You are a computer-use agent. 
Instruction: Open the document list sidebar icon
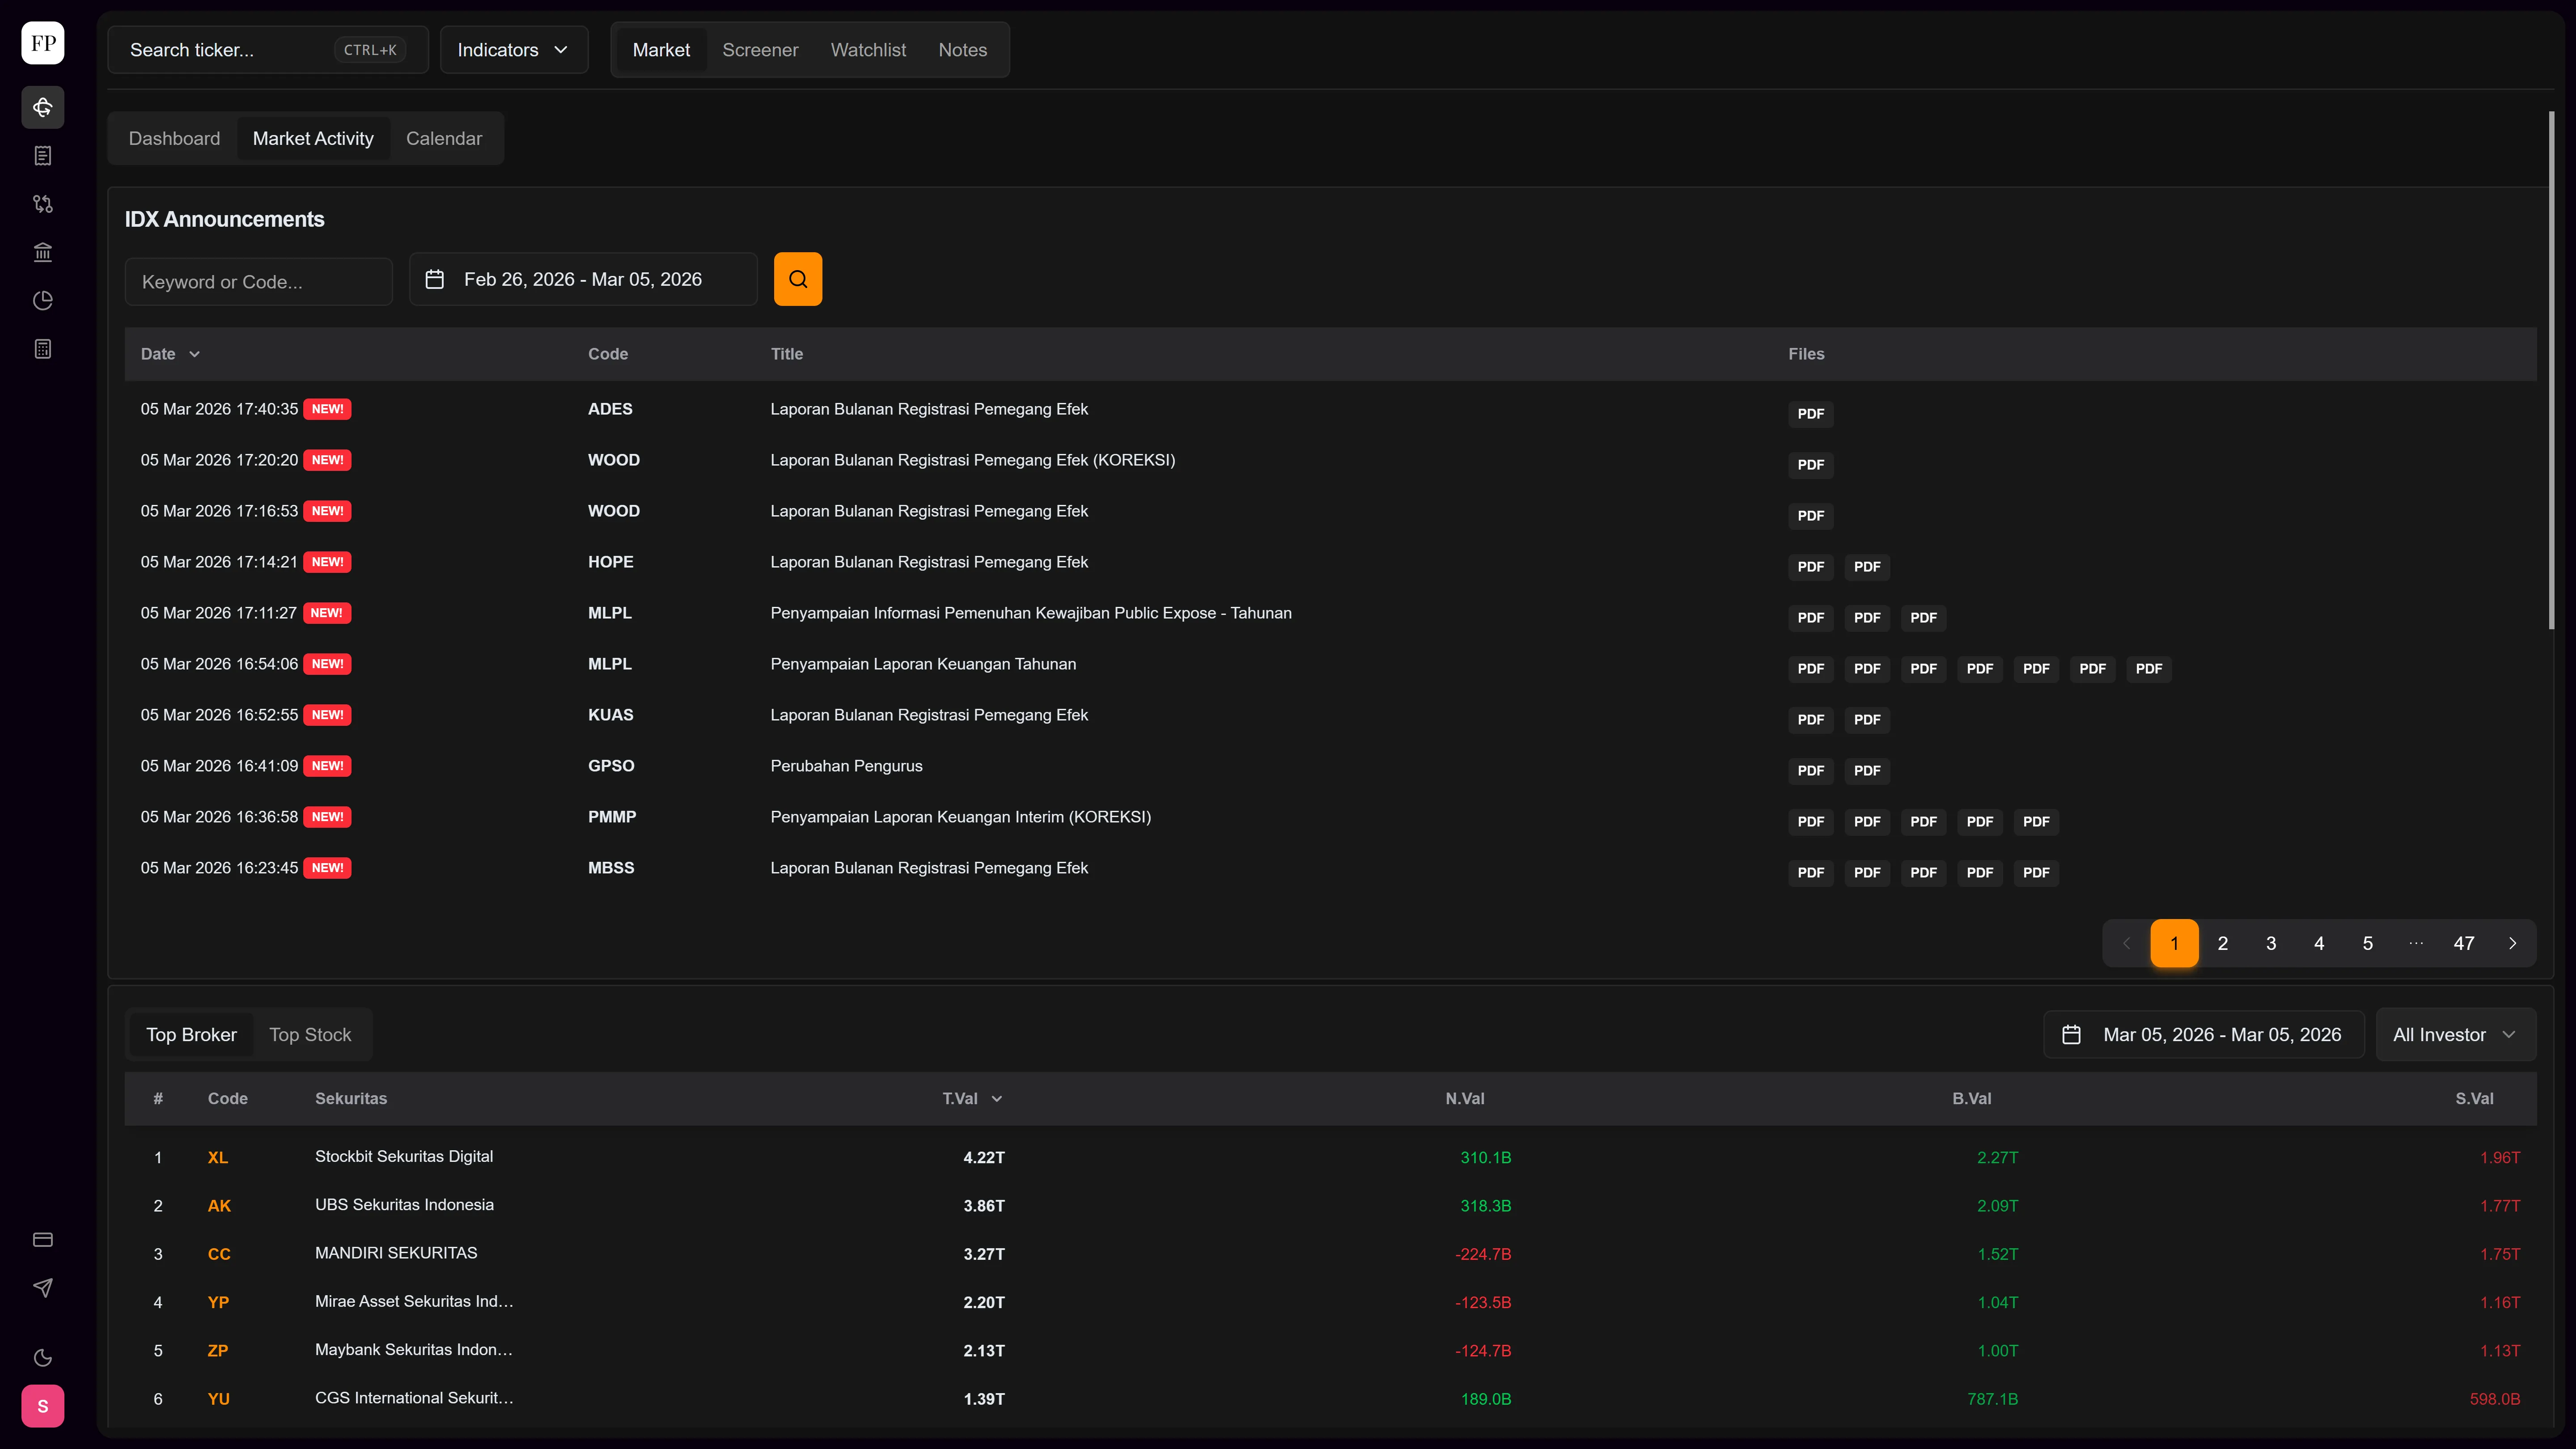[x=43, y=155]
